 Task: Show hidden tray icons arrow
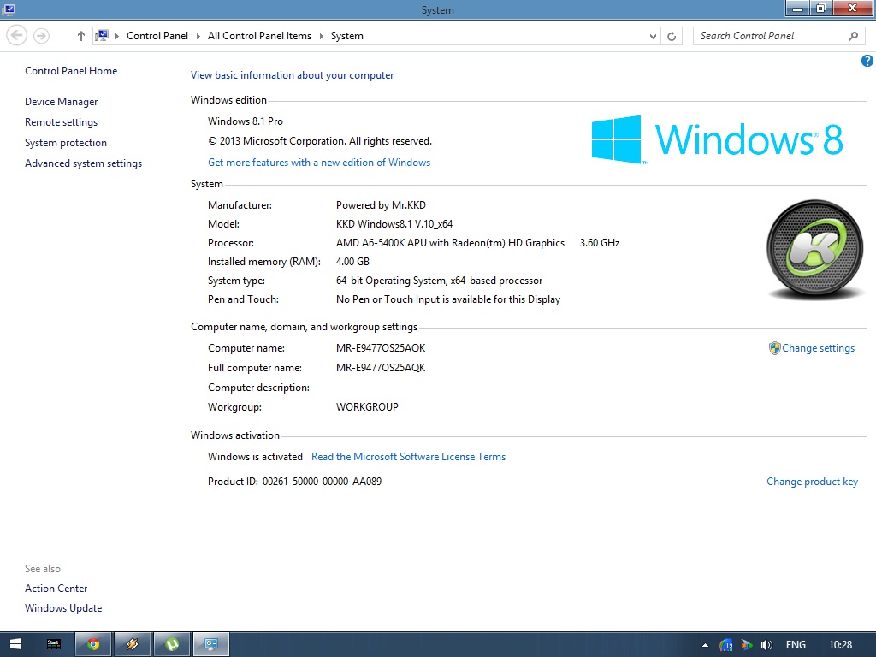pyautogui.click(x=705, y=645)
